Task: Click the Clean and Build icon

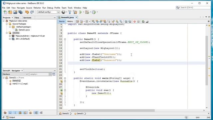Action: [x=75, y=12]
